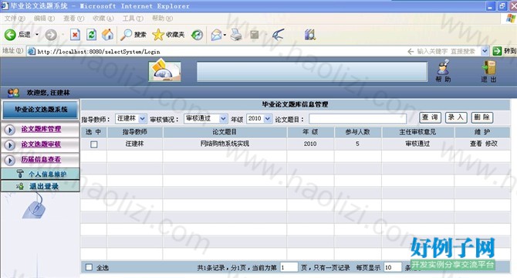Expand the Mail button dropdown arrow
This screenshot has height=278, width=517.
click(225, 35)
